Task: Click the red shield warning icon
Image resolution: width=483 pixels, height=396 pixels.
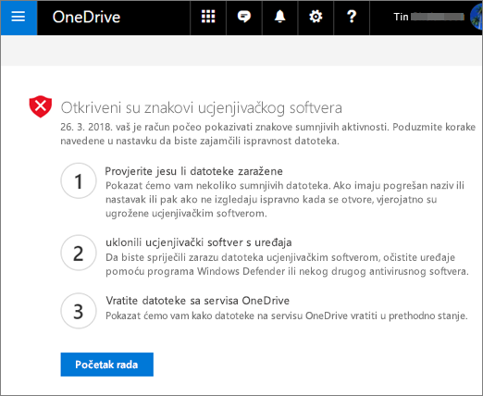Action: (x=41, y=106)
